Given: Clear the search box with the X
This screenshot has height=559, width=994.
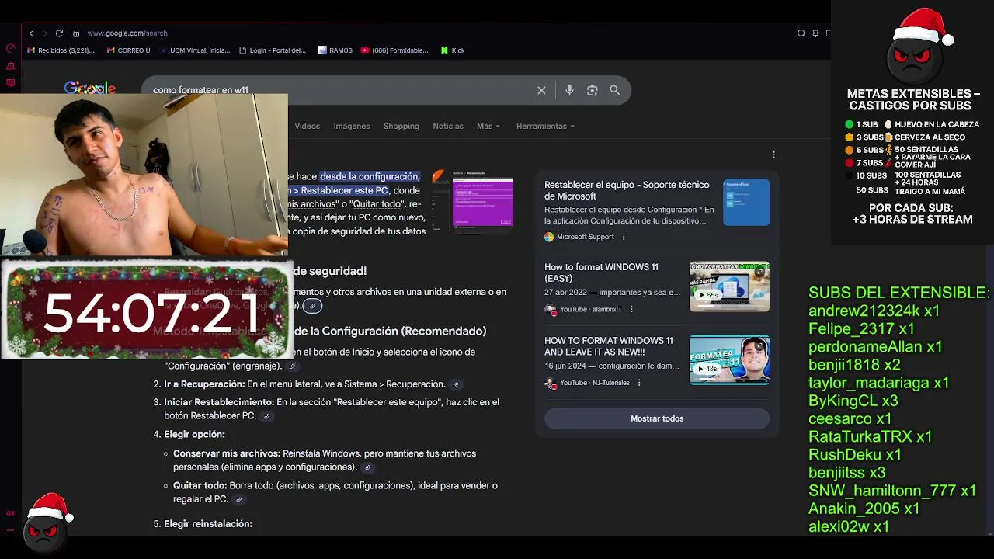Looking at the screenshot, I should click(x=541, y=90).
